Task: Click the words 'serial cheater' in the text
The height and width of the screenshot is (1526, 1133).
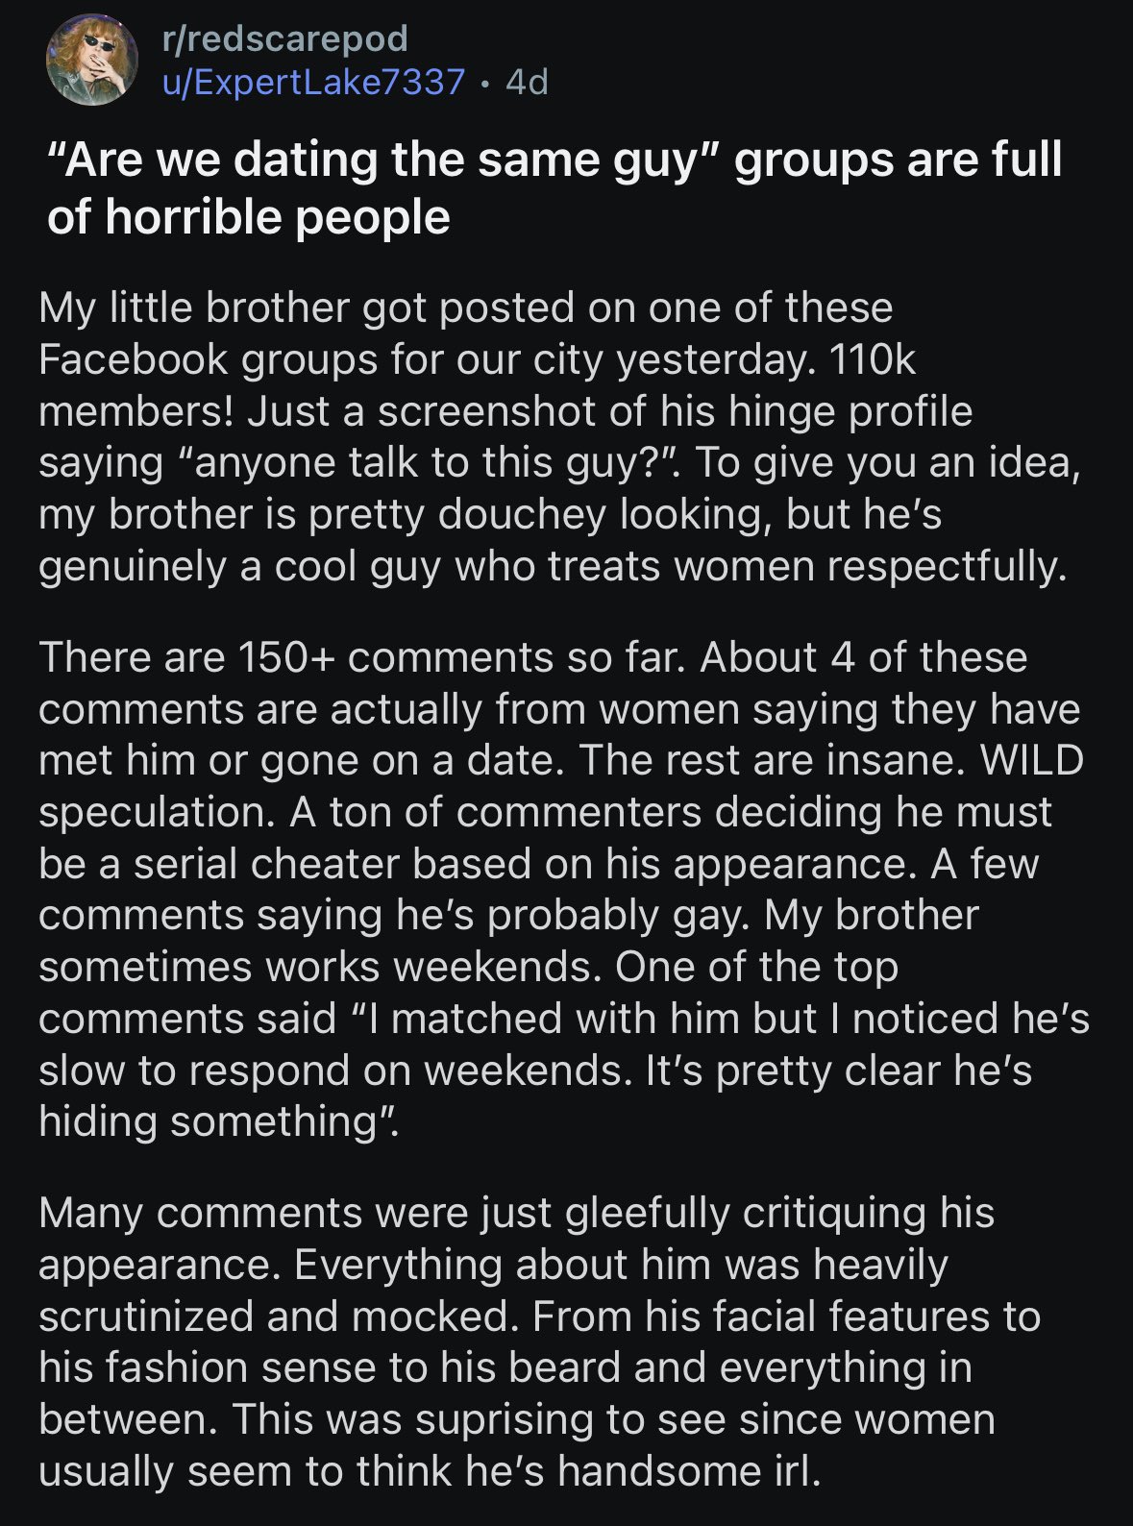Action: [x=265, y=863]
